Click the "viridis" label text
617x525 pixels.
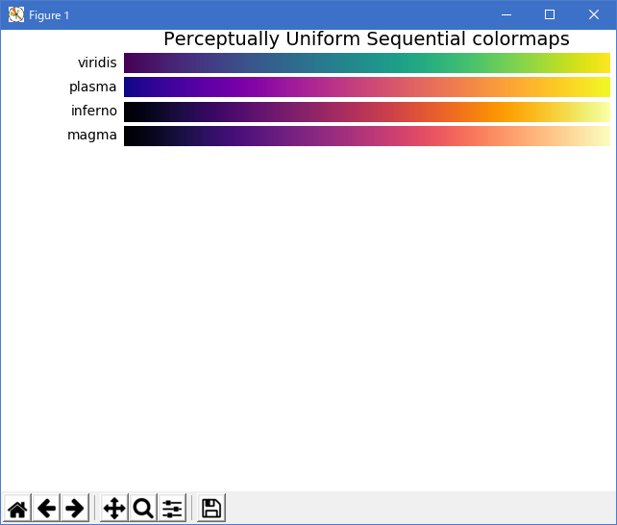pyautogui.click(x=97, y=62)
